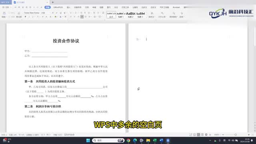Toggle 拼写检查 spell check in status bar
Viewport: 256px width, 144px height.
[x=70, y=135]
